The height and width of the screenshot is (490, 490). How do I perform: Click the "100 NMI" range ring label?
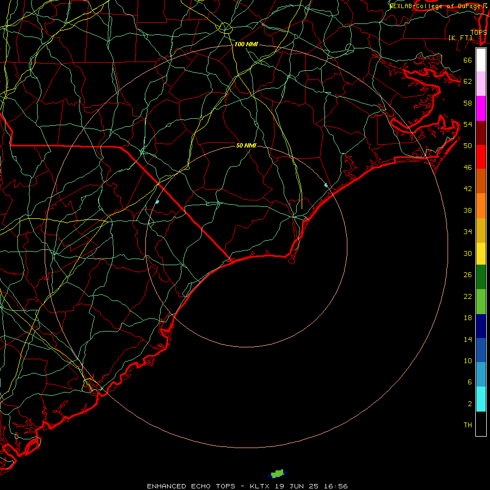(x=246, y=45)
